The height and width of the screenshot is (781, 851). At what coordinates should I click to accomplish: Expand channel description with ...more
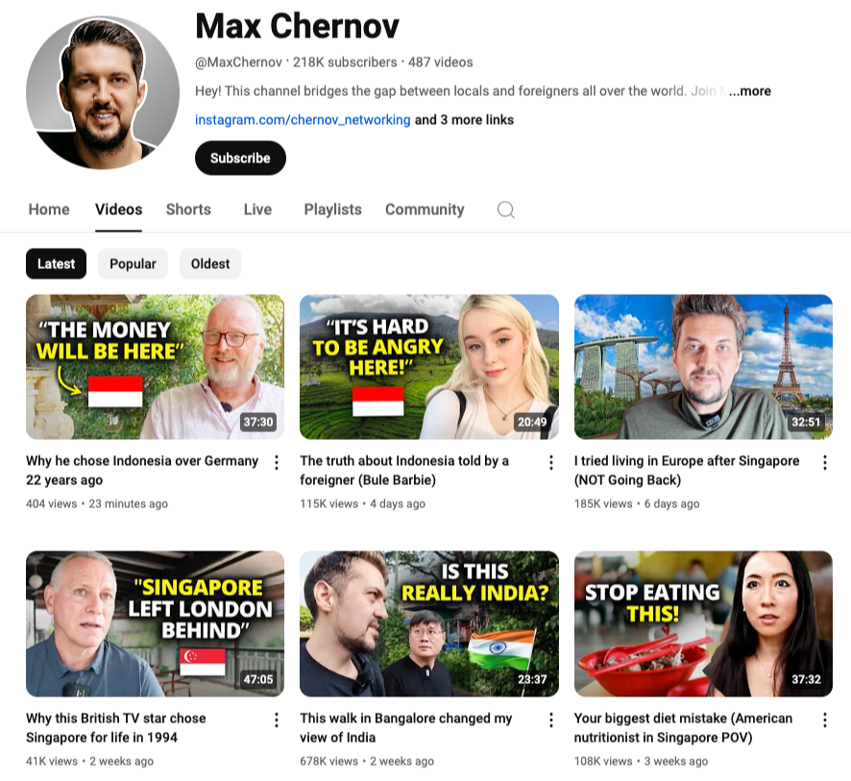(x=750, y=91)
